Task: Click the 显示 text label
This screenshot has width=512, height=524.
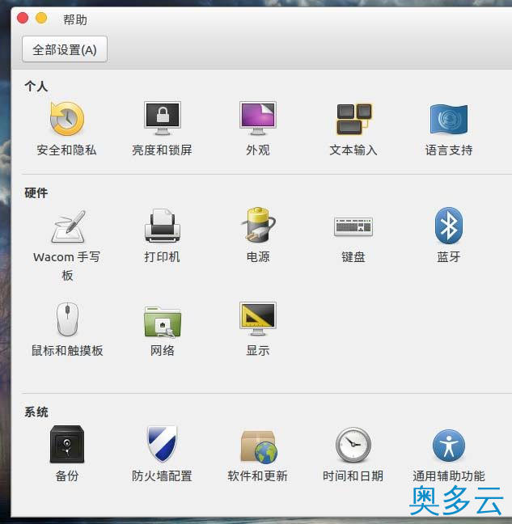Action: [x=258, y=351]
